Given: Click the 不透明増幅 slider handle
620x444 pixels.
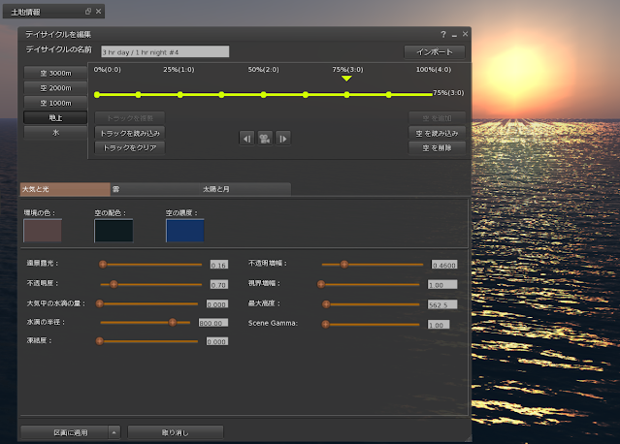Looking at the screenshot, I should coord(344,265).
